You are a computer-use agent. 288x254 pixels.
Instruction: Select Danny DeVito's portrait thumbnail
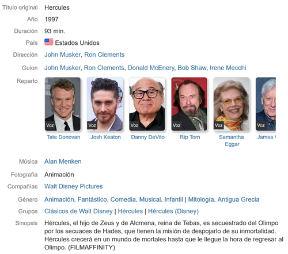[x=147, y=104]
